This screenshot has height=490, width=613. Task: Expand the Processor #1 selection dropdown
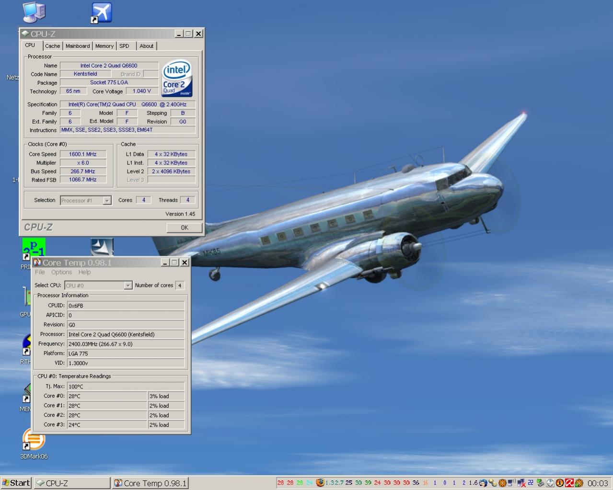tap(107, 200)
